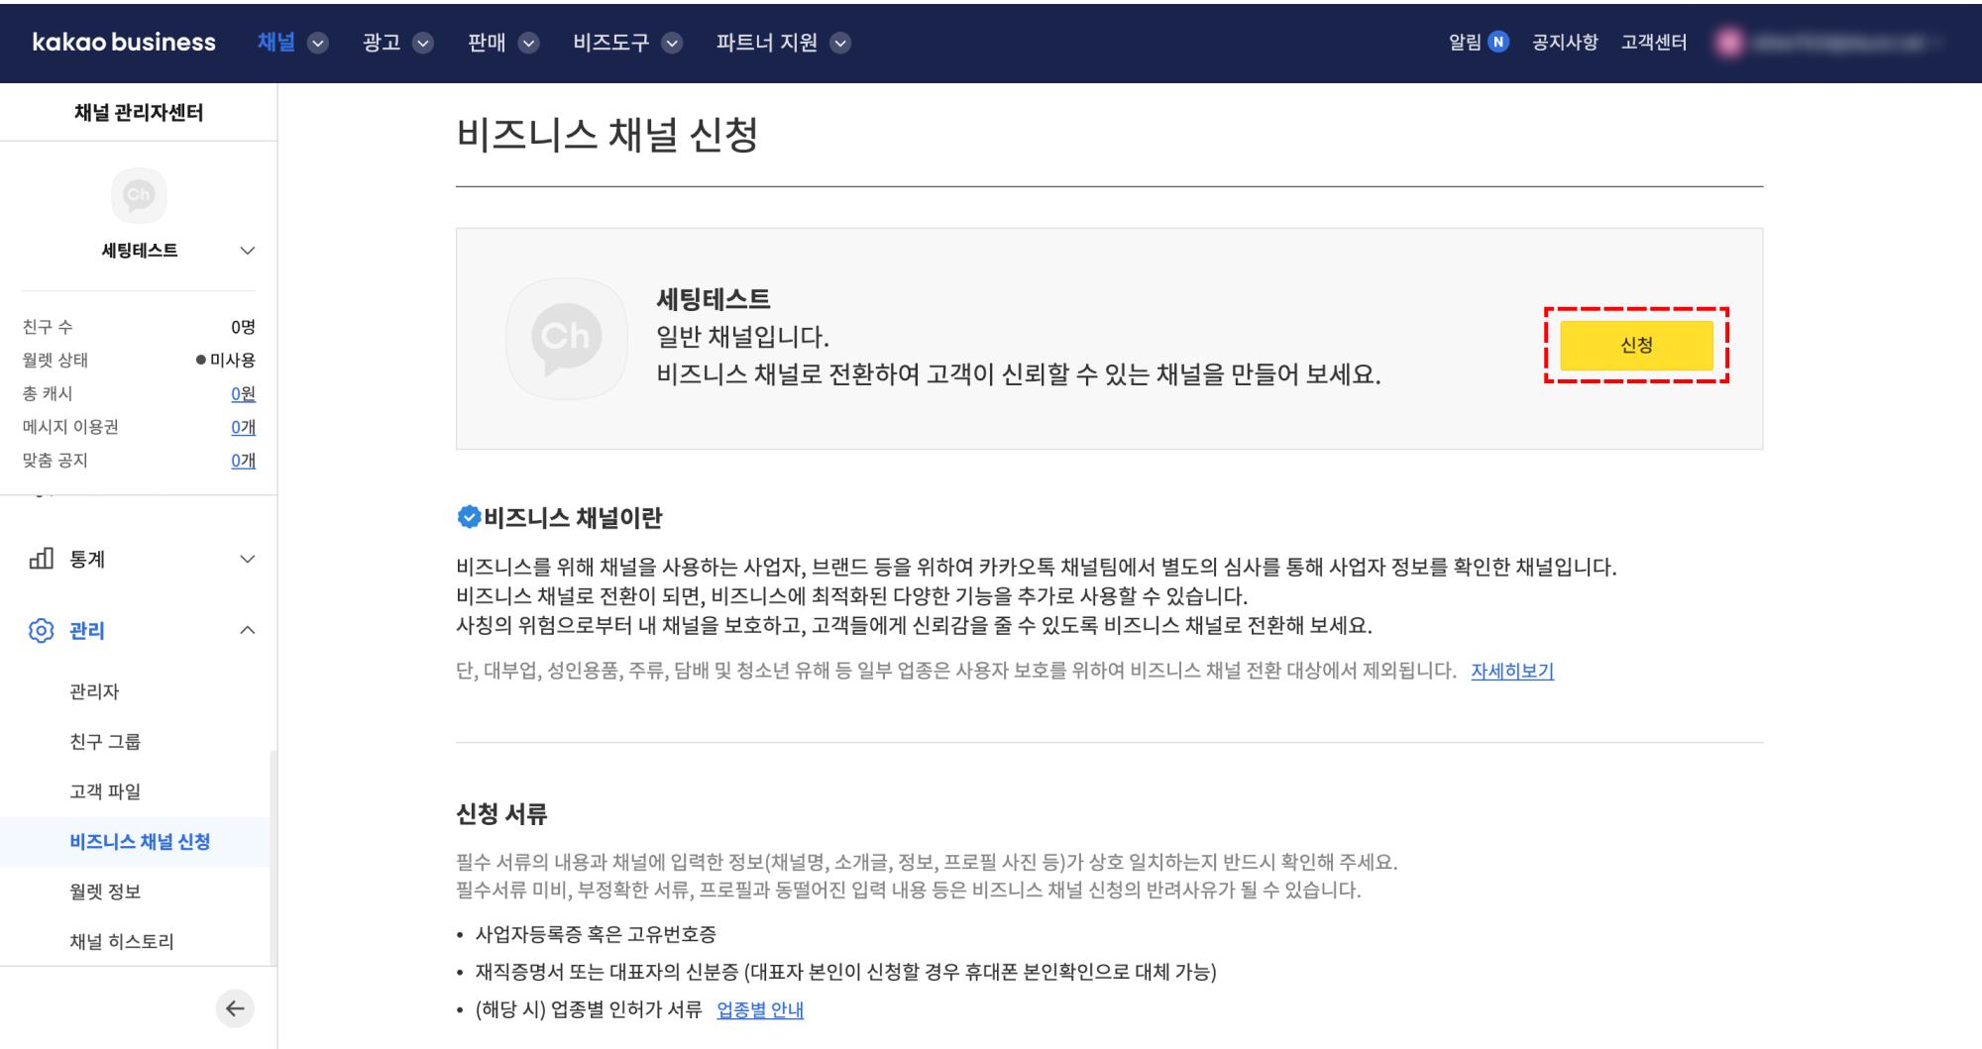The width and height of the screenshot is (1982, 1049).
Task: Select 비즈니스 채널 신청 in sidebar
Action: pyautogui.click(x=140, y=841)
